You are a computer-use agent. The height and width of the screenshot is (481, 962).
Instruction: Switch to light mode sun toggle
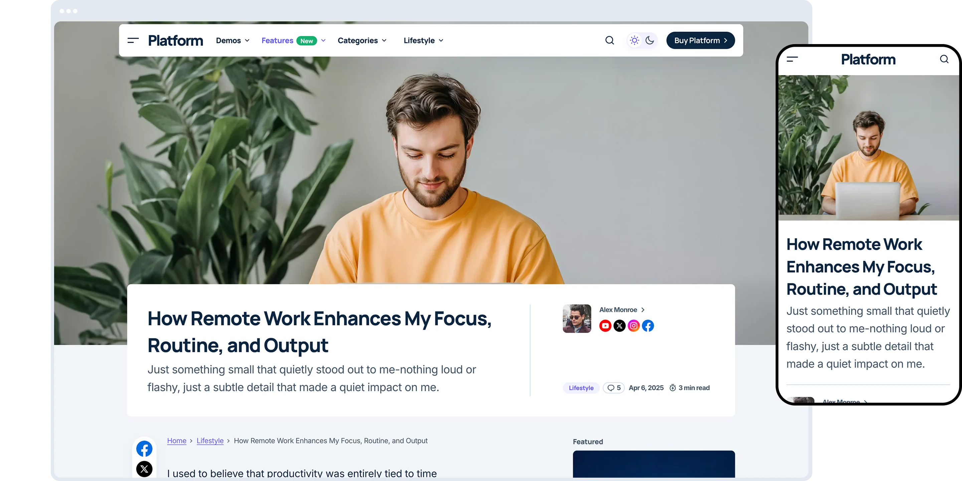coord(635,40)
